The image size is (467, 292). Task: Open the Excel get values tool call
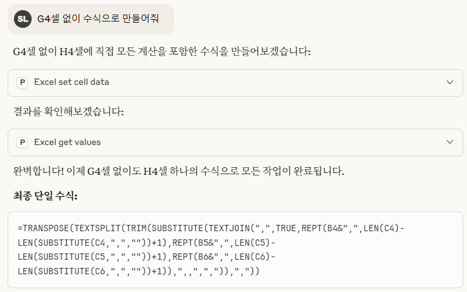pos(235,143)
